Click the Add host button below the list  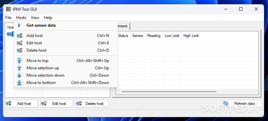pos(21,103)
